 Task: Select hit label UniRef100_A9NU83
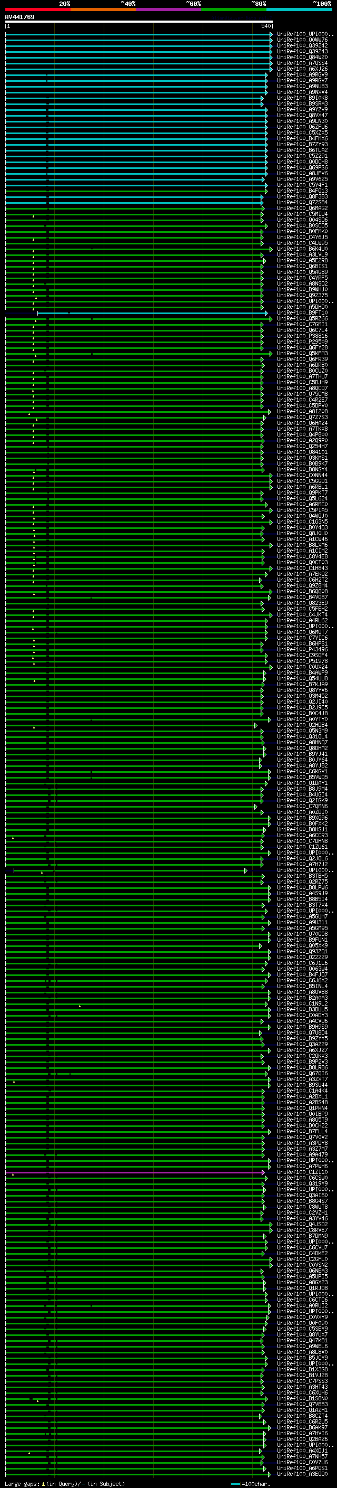pyautogui.click(x=302, y=86)
